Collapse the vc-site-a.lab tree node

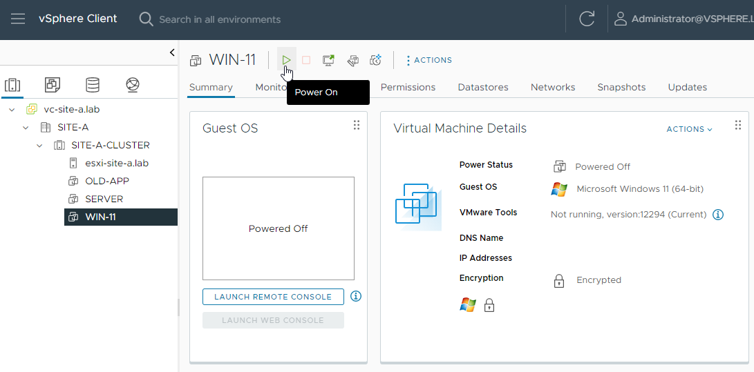point(12,110)
